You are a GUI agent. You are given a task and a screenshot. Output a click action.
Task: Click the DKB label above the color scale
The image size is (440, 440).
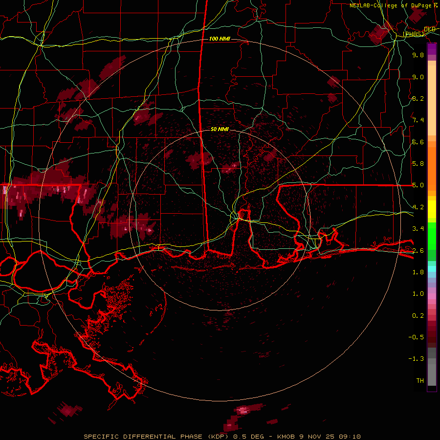click(x=430, y=29)
